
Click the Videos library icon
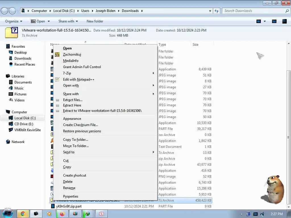point(11,100)
